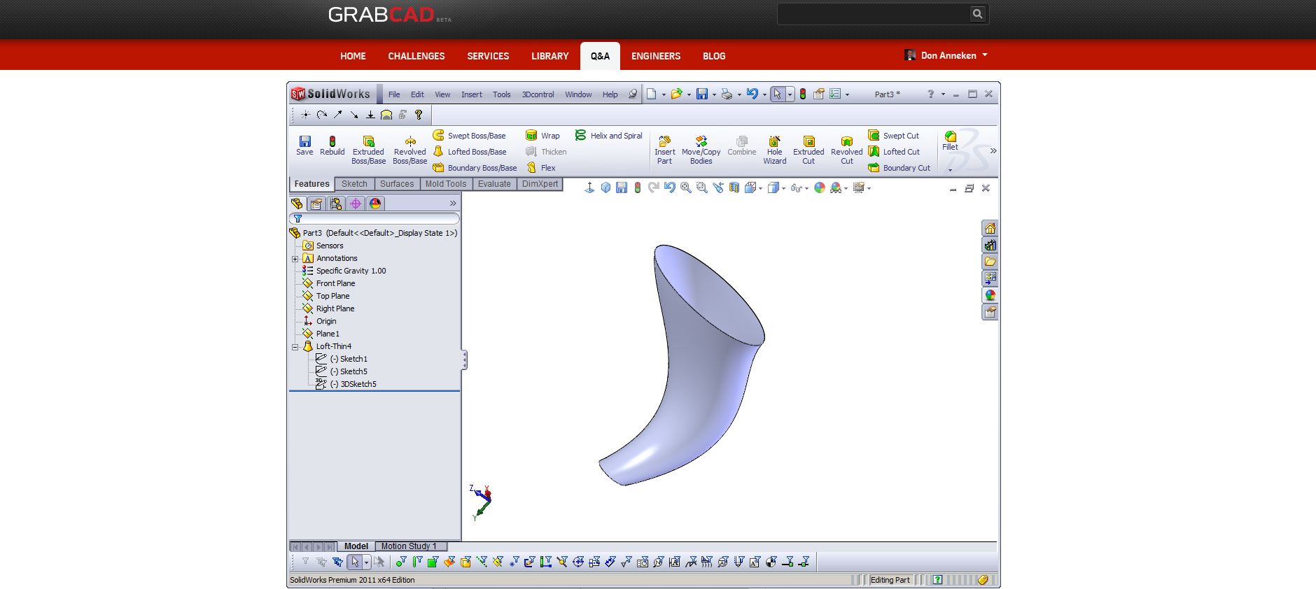The image size is (1316, 589).
Task: Select 3DSketch5 in the feature tree
Action: coord(358,384)
